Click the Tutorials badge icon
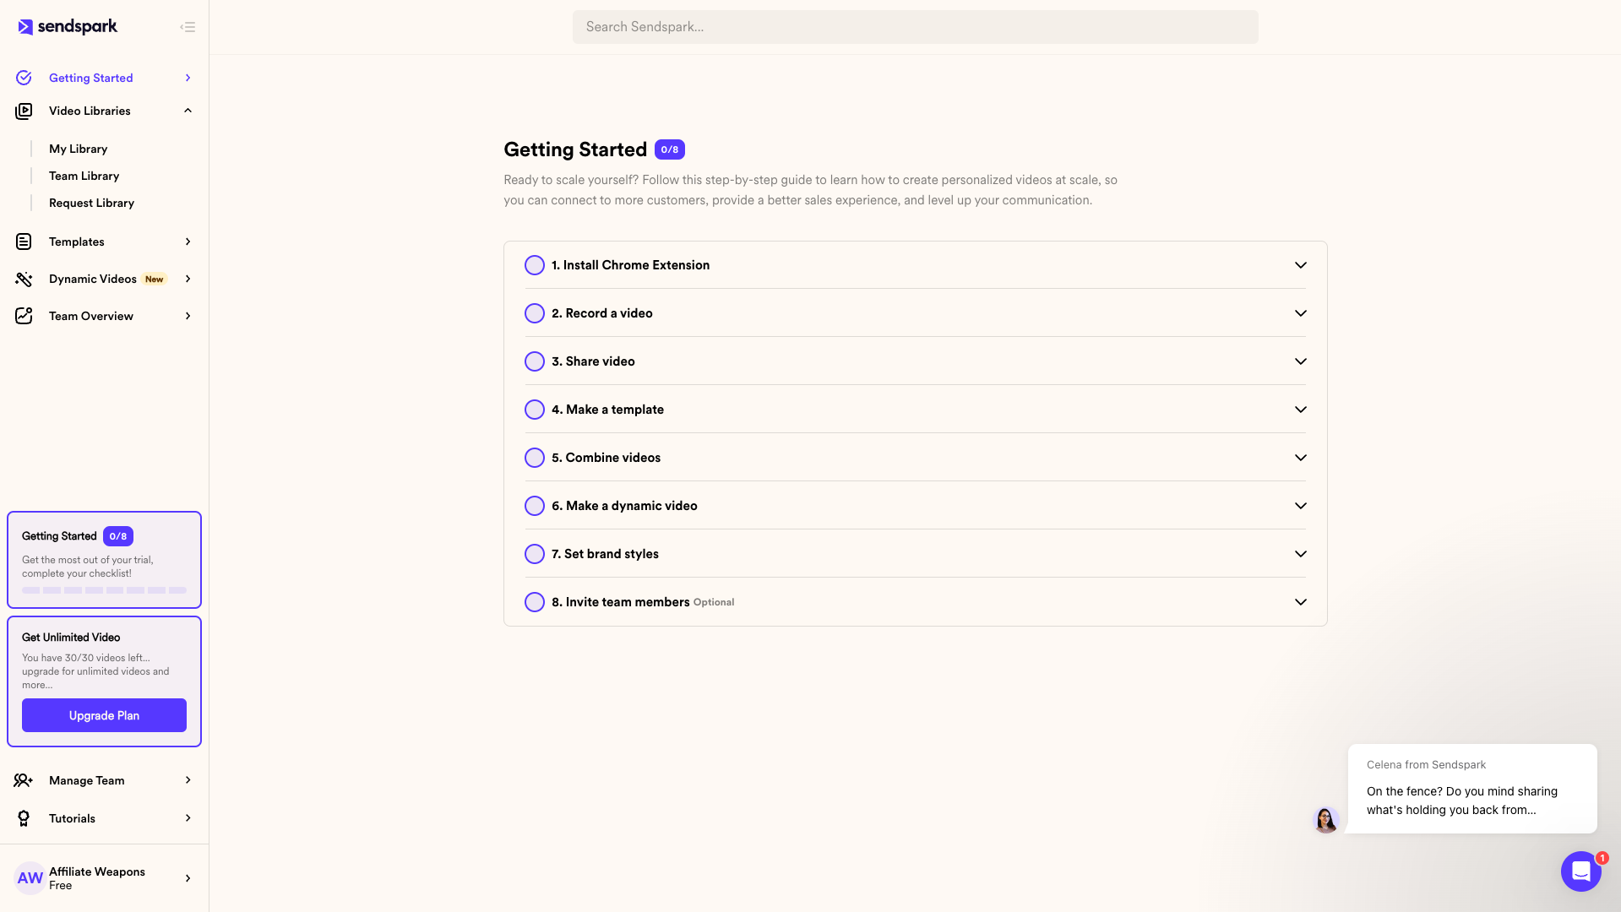 (x=24, y=818)
